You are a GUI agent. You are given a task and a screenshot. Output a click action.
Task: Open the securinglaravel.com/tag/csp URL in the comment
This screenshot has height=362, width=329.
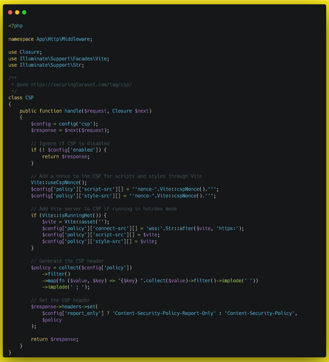pos(81,85)
